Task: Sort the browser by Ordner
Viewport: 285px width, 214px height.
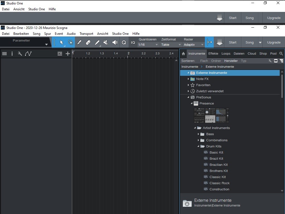Action: (x=216, y=61)
